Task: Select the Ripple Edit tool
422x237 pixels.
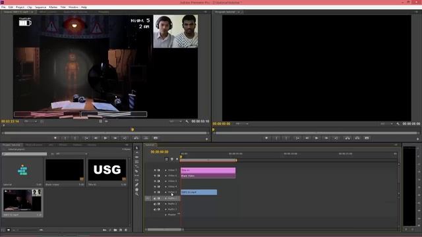Action: [136, 157]
